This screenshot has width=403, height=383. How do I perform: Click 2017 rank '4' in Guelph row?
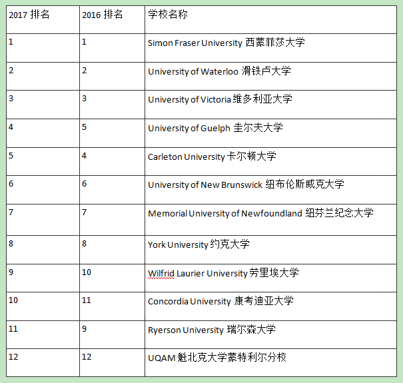tap(11, 127)
